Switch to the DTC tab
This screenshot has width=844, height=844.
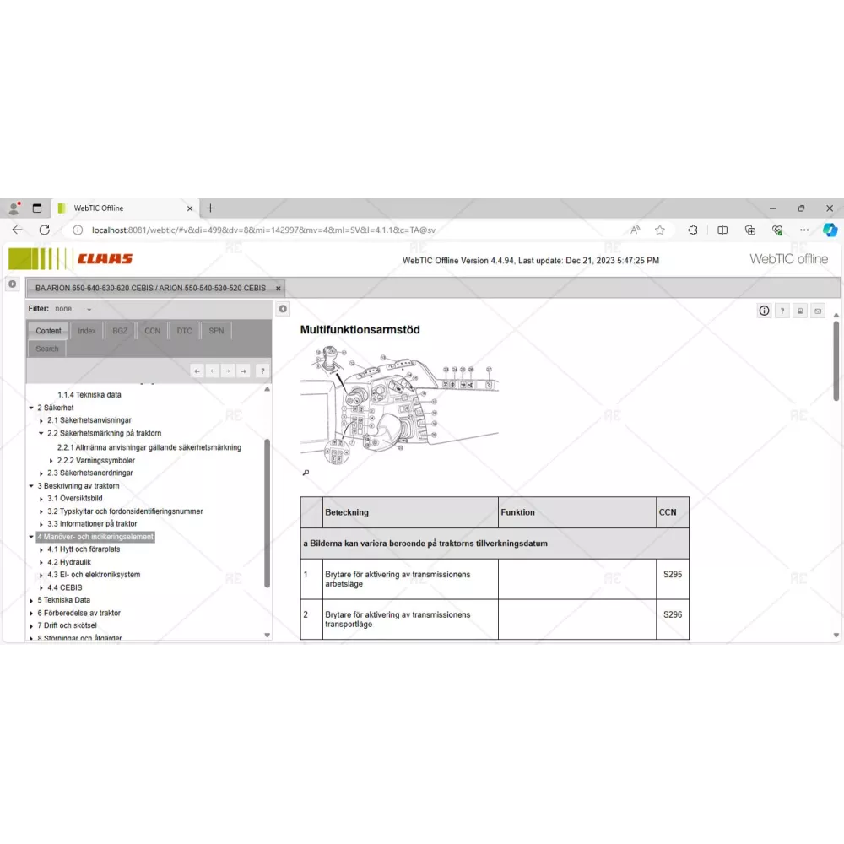click(184, 331)
